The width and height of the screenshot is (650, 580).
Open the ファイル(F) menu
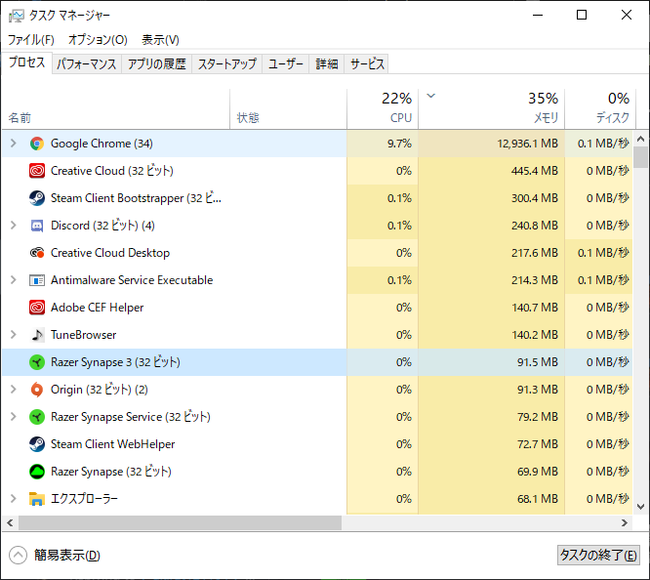point(31,40)
